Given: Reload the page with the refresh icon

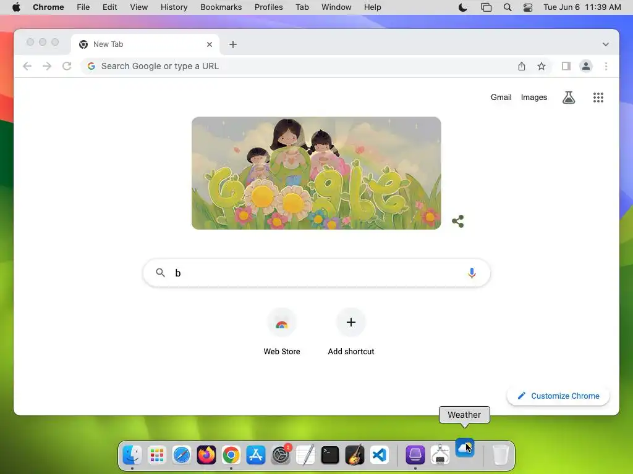Looking at the screenshot, I should 67,66.
